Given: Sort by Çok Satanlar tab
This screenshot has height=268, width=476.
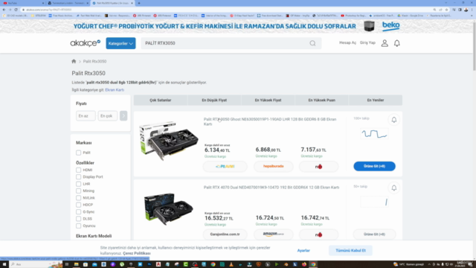Looking at the screenshot, I should click(161, 100).
